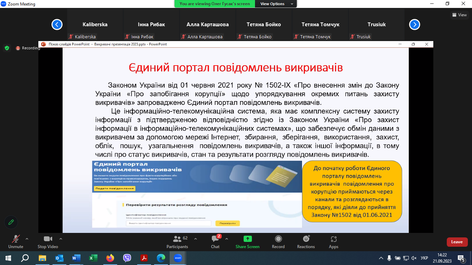Click 'You are viewing Олег Гусак's screen' banner
Viewport: 472px width, 265px height.
(215, 4)
